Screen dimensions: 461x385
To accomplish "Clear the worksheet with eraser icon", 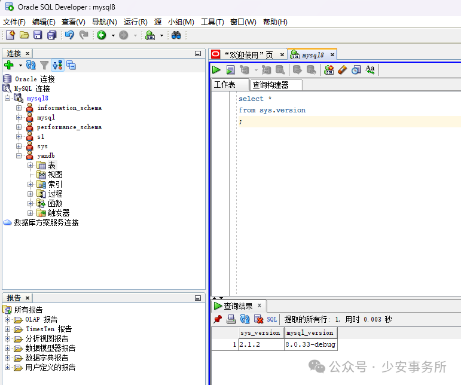I will [x=343, y=70].
